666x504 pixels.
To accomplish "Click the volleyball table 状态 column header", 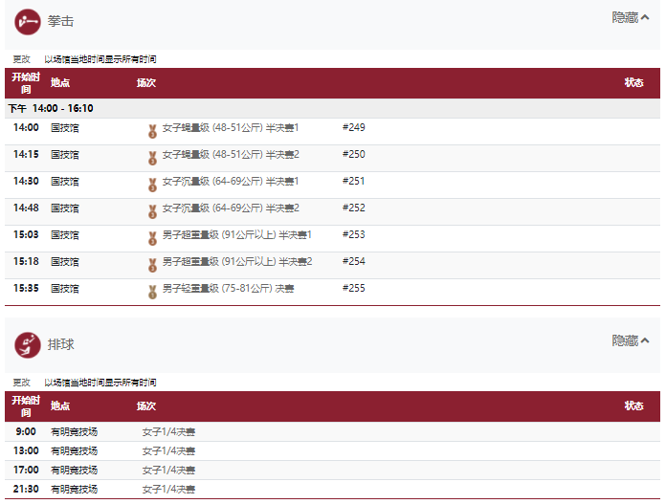I will click(x=633, y=405).
